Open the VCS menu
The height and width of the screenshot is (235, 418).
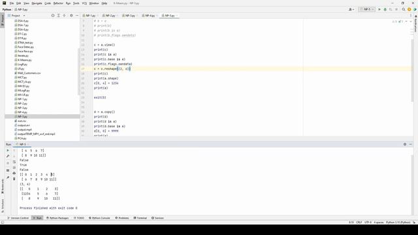pos(84,3)
